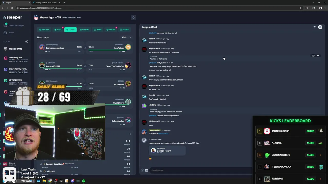328x184 pixels.
Task: Add reaction to hovered chat message
Action: 313,55
